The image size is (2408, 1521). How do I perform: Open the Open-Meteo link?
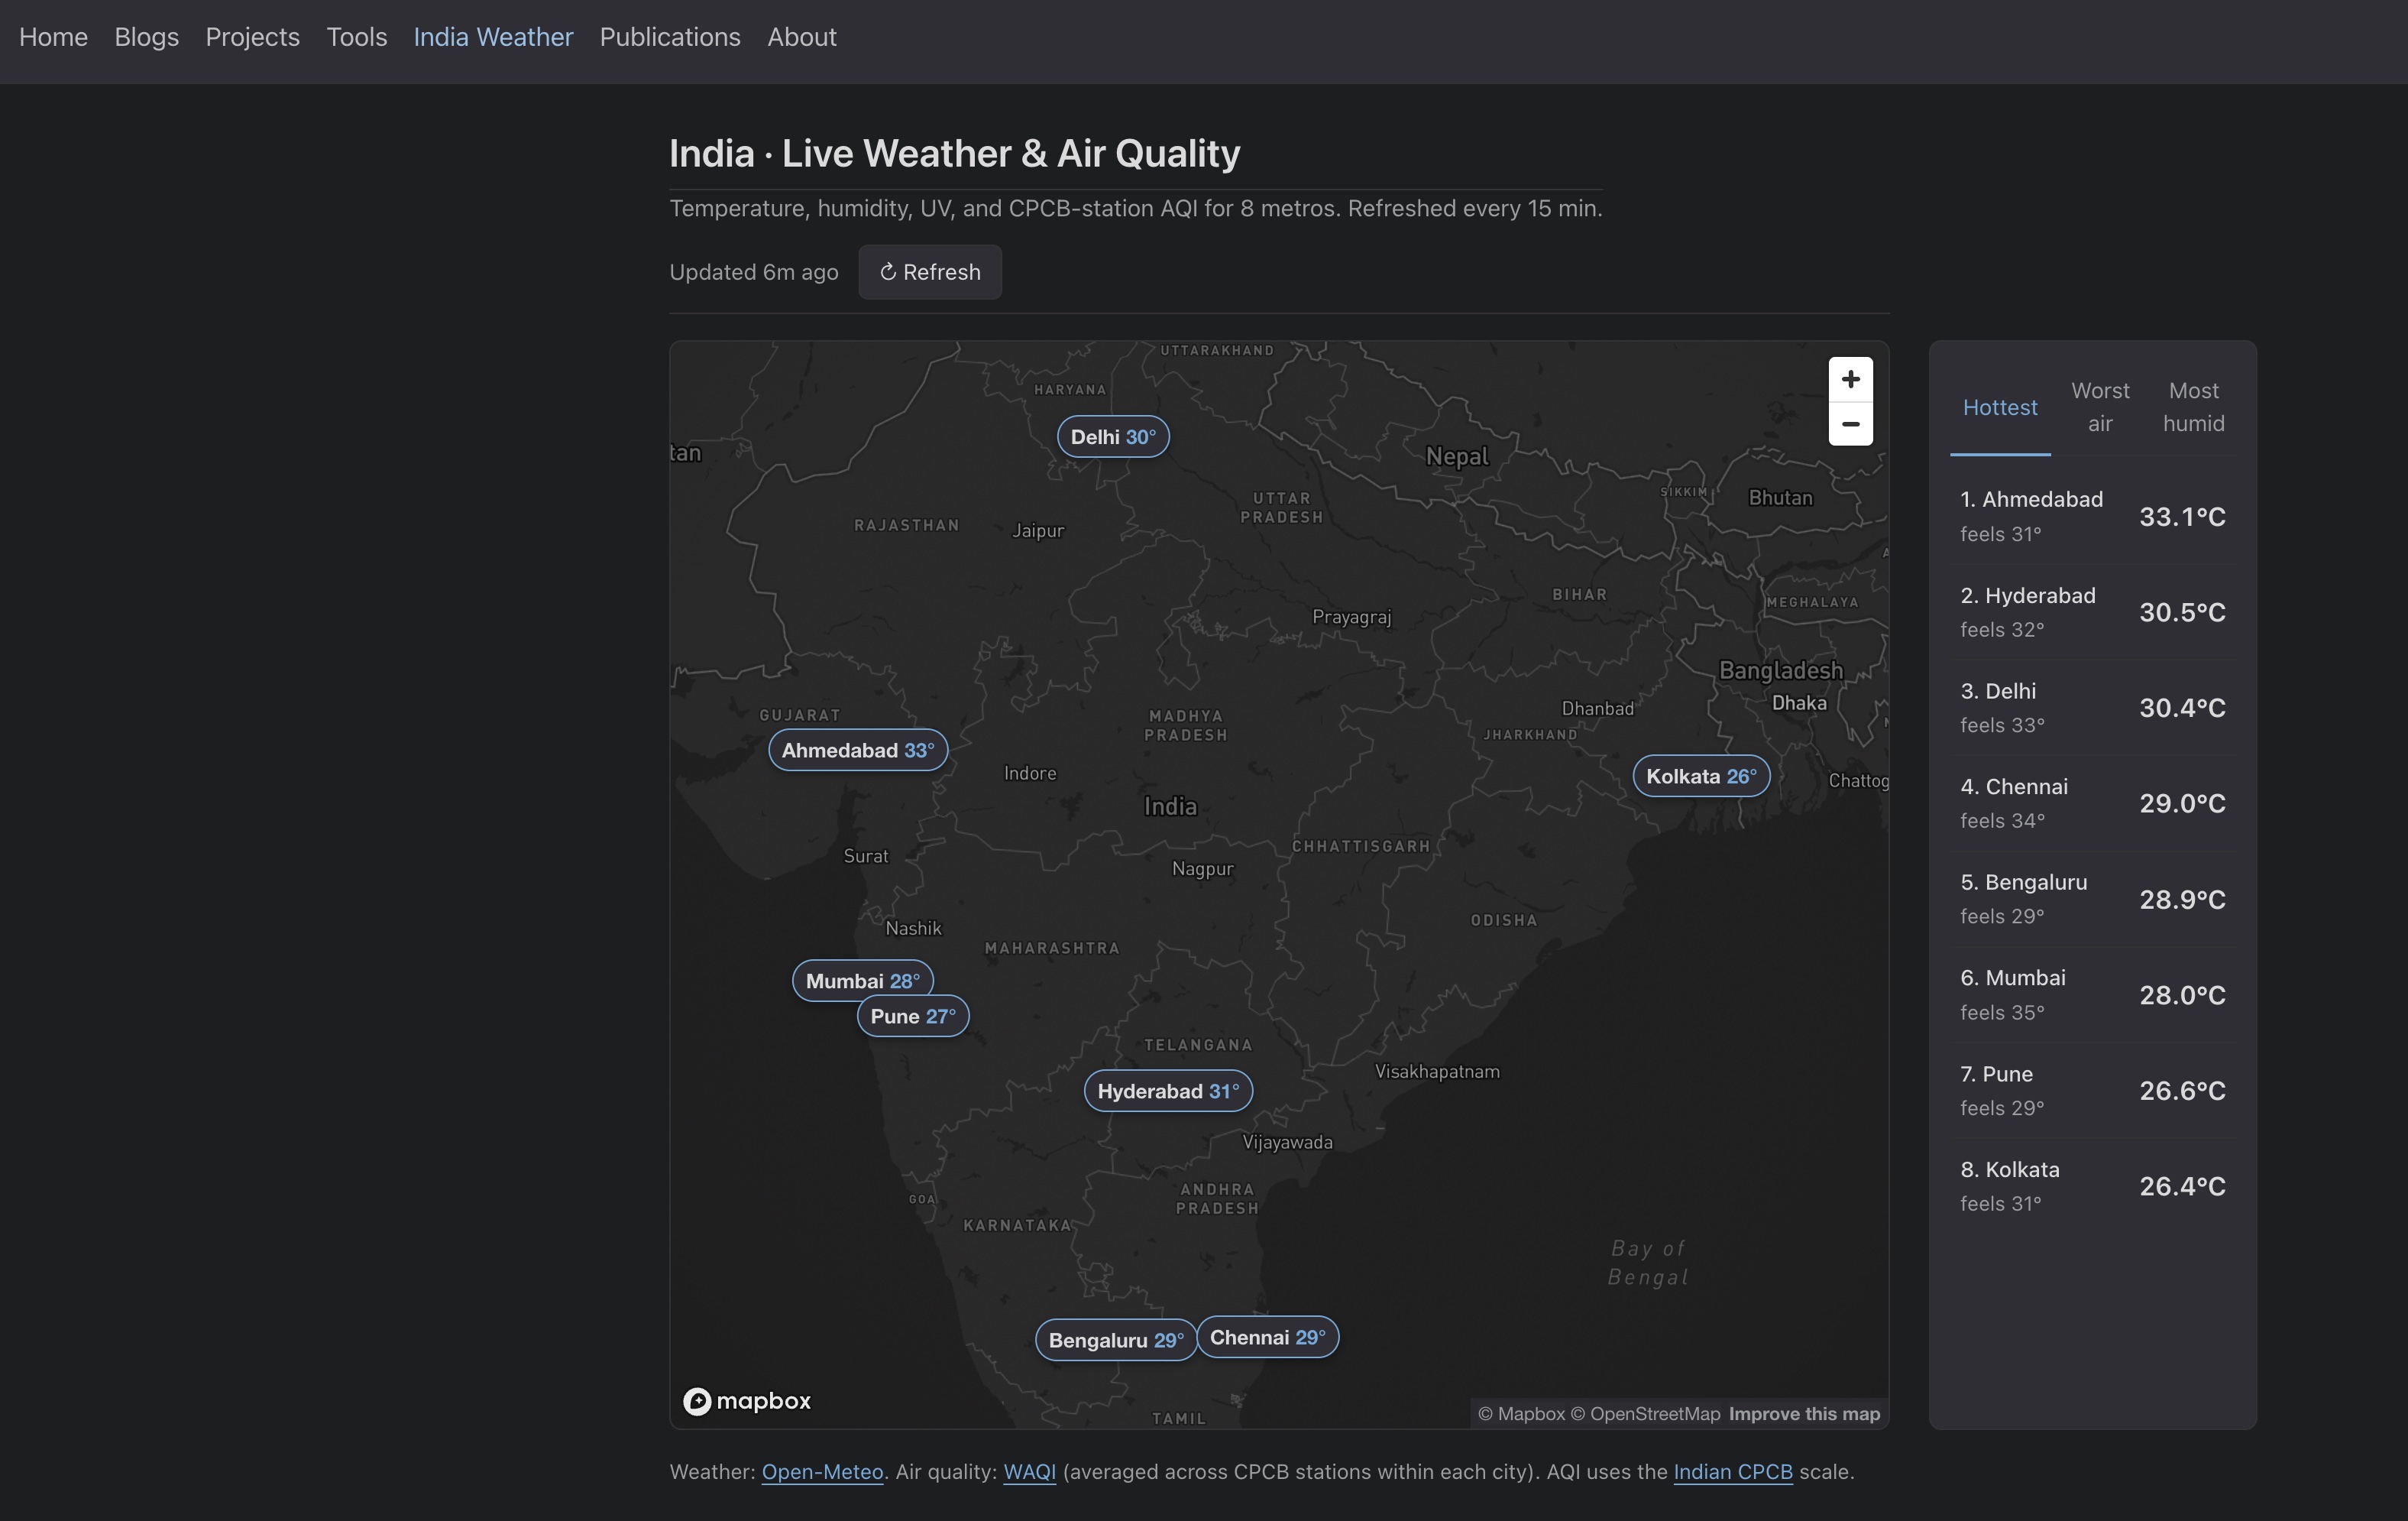pyautogui.click(x=822, y=1472)
